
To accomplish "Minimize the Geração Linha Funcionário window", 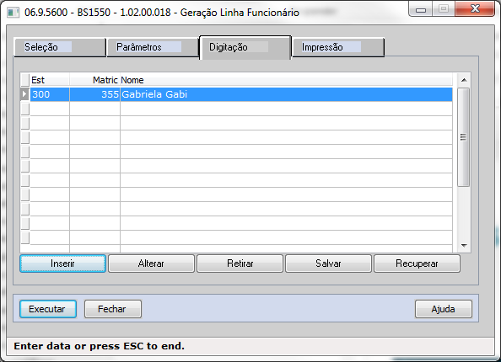I will pyautogui.click(x=421, y=9).
